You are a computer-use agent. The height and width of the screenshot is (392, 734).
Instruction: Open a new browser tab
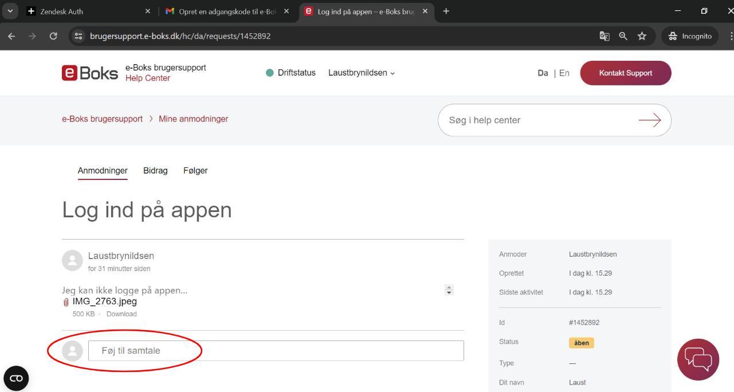coord(446,11)
